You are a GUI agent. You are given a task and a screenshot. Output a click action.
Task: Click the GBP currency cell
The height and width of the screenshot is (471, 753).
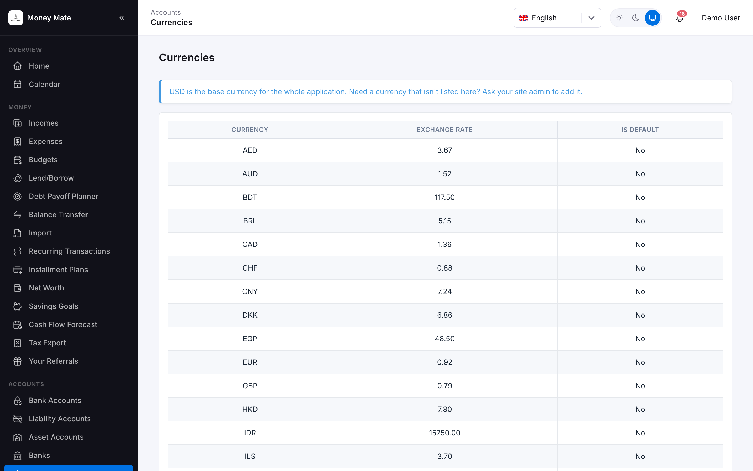pos(250,386)
